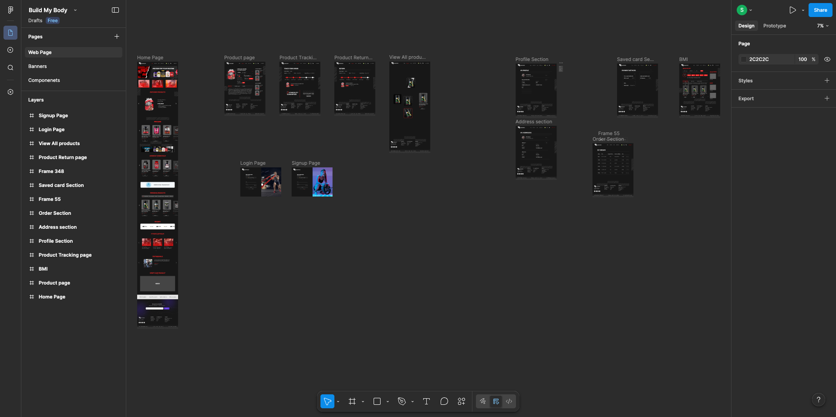Viewport: 836px width, 417px height.
Task: Select the Product Tracking page layer
Action: pyautogui.click(x=65, y=255)
